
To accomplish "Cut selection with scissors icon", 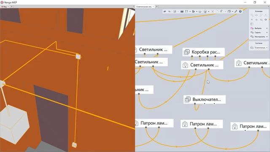I will 213,11.
